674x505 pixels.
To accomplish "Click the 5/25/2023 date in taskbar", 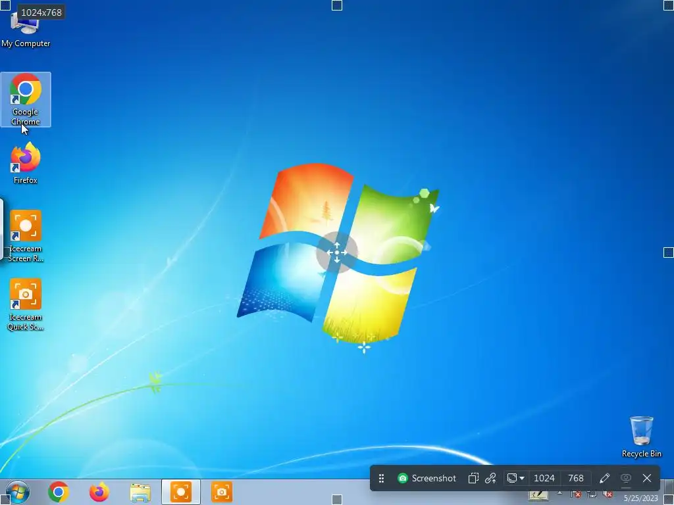I will coord(640,498).
